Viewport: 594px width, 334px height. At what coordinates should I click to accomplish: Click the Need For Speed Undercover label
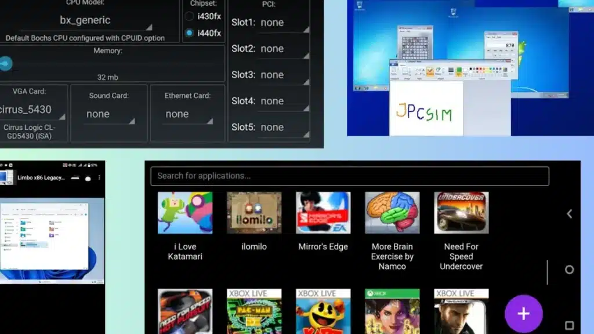[461, 256]
